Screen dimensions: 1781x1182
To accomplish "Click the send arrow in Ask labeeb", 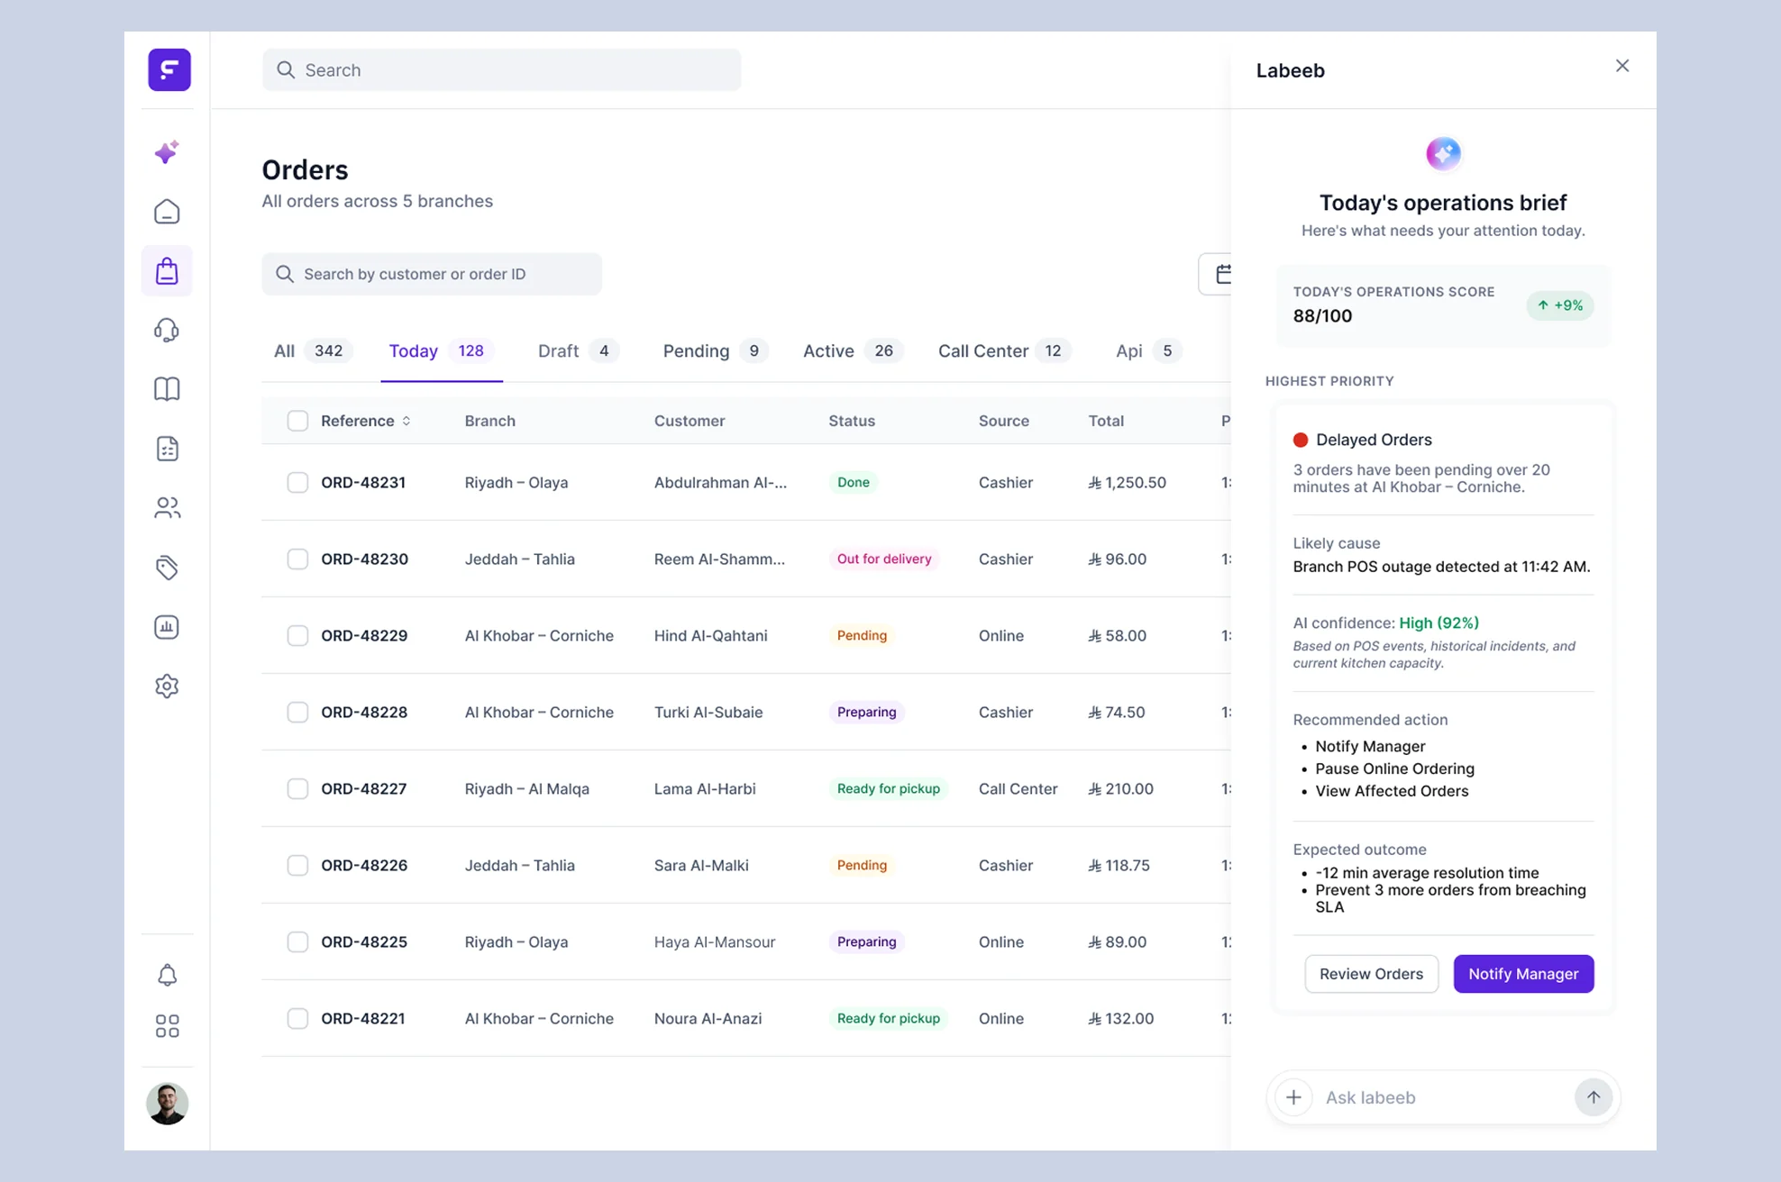I will pos(1593,1097).
